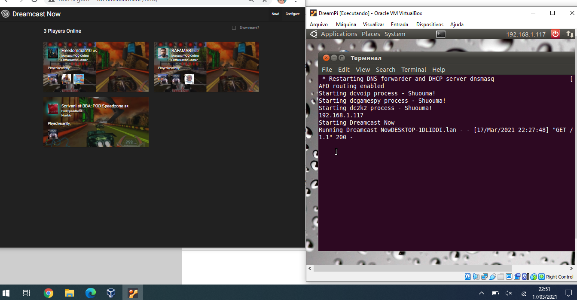Open VirtualBox Máquina menu
Image resolution: width=577 pixels, height=300 pixels.
(x=346, y=24)
